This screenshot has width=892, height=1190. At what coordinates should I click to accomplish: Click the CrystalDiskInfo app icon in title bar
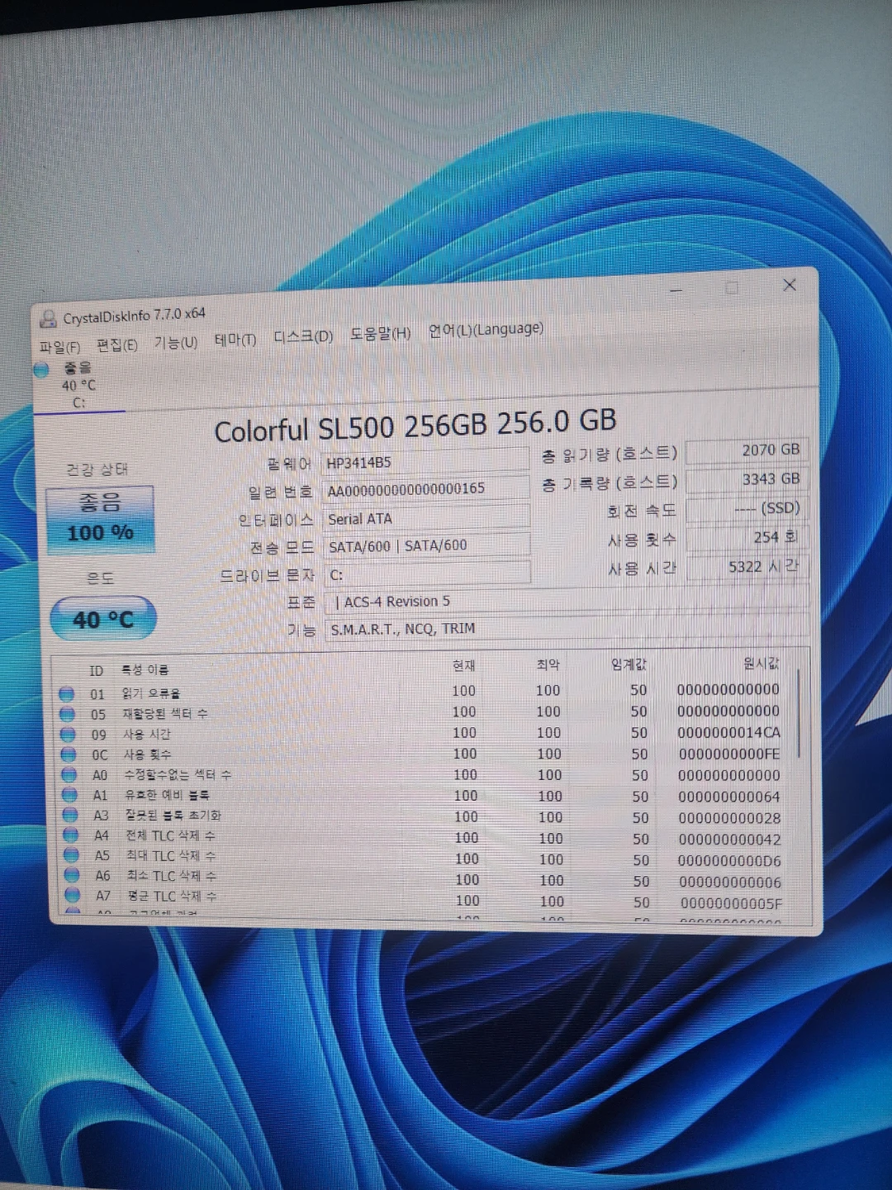[x=50, y=319]
